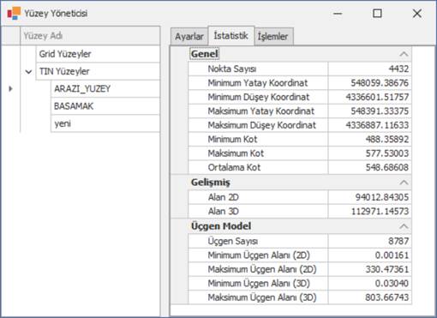Viewport: 437px width, 318px height.
Task: Click the Yüzey Adı filter field
Action: tap(90, 36)
